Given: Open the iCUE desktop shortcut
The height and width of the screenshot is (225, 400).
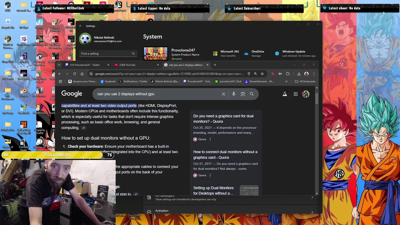Looking at the screenshot, I should (8, 6).
